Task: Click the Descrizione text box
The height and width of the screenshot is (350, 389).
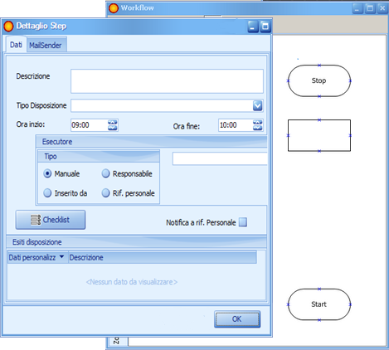Action: coord(167,81)
